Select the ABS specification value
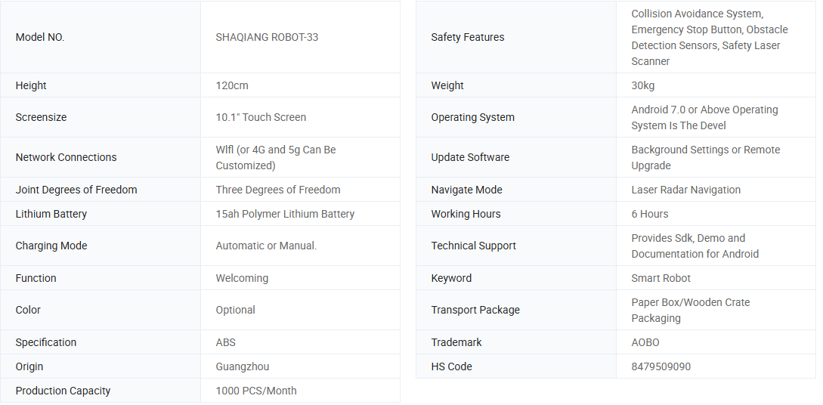 click(x=226, y=342)
